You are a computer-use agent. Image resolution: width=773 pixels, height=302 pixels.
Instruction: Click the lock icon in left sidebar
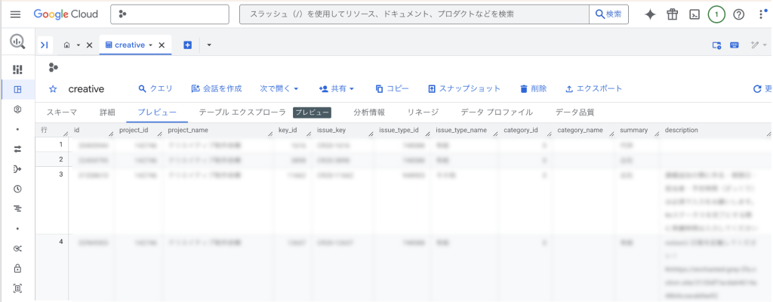pos(17,268)
